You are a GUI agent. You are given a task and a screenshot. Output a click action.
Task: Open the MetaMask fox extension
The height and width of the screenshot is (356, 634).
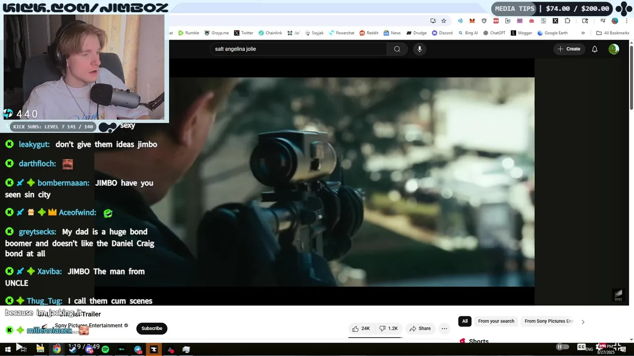(x=472, y=21)
